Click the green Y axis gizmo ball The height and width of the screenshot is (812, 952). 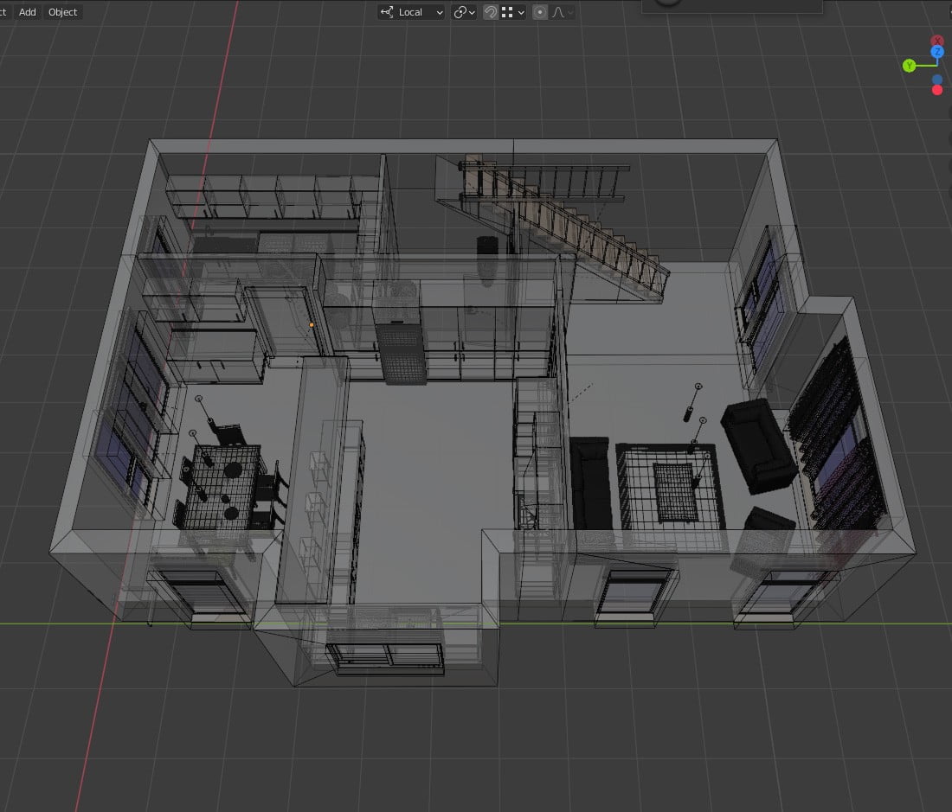(909, 66)
